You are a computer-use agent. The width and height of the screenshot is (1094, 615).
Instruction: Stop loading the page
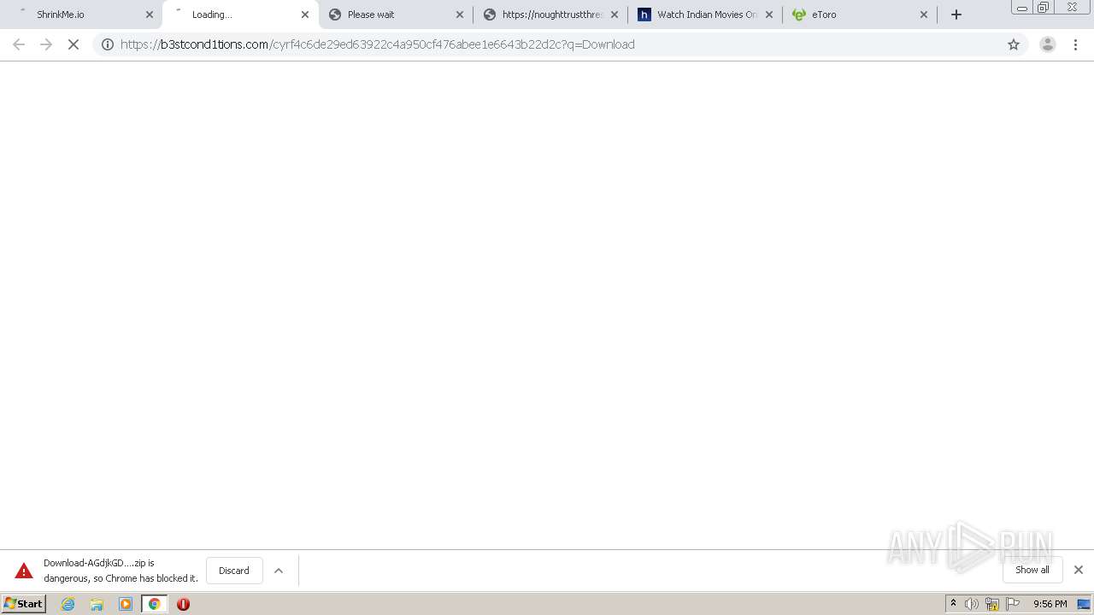74,44
